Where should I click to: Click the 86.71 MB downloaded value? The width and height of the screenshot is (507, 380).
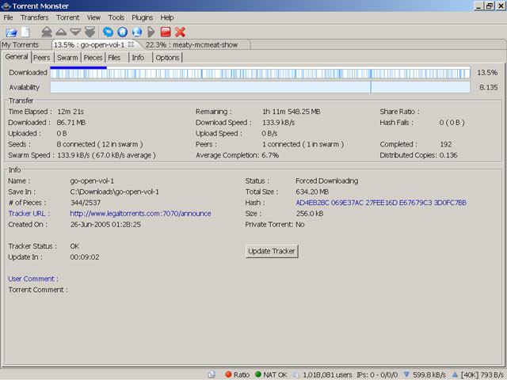71,123
